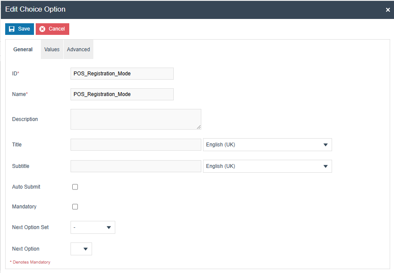
Task: Click the red Cancel X icon
Action: pyautogui.click(x=42, y=29)
